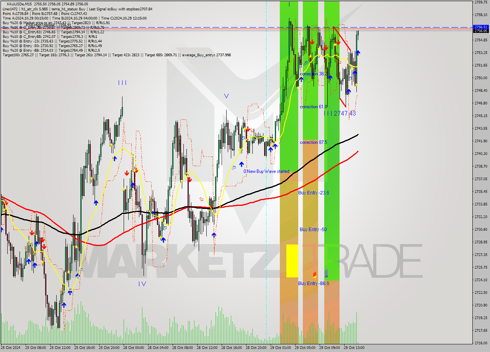Screen dimensions: 490x352
Task: Click the 'correction 61.8' chart label
Action: click(x=313, y=107)
